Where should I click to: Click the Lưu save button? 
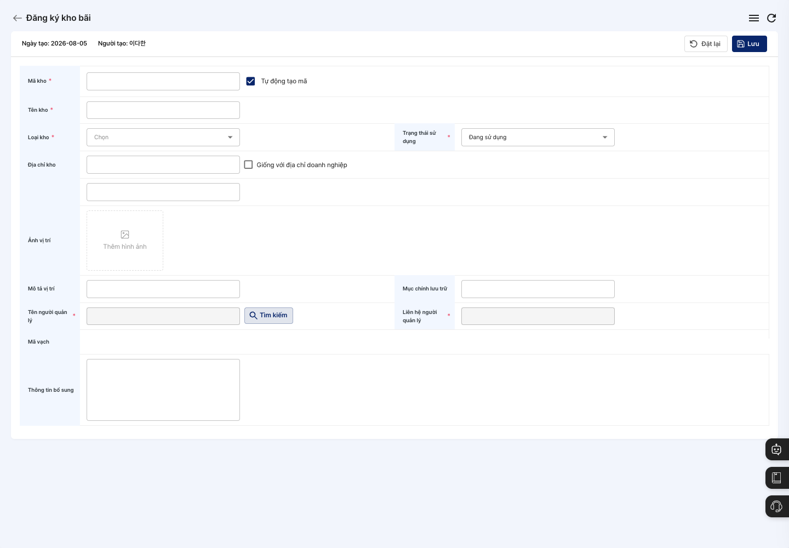point(750,44)
